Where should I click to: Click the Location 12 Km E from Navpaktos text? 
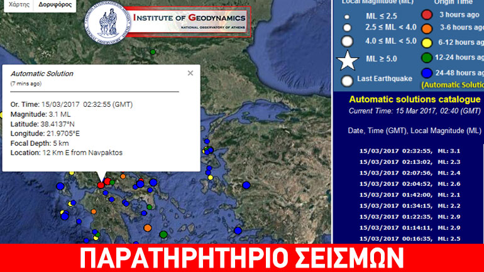(x=67, y=153)
